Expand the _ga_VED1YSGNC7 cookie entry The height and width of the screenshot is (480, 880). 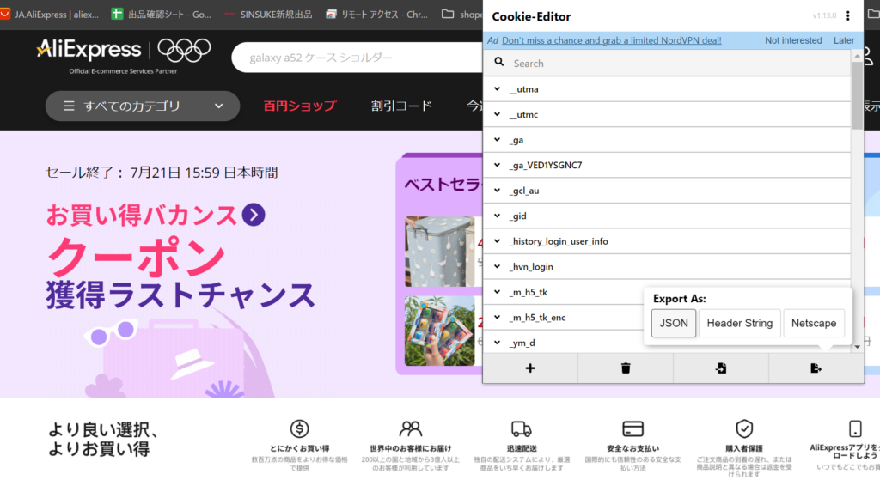pos(497,165)
